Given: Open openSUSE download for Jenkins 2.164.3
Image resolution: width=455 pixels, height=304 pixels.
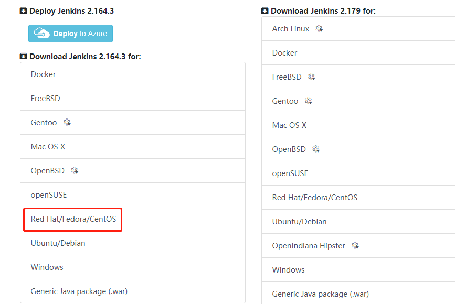Looking at the screenshot, I should point(133,194).
